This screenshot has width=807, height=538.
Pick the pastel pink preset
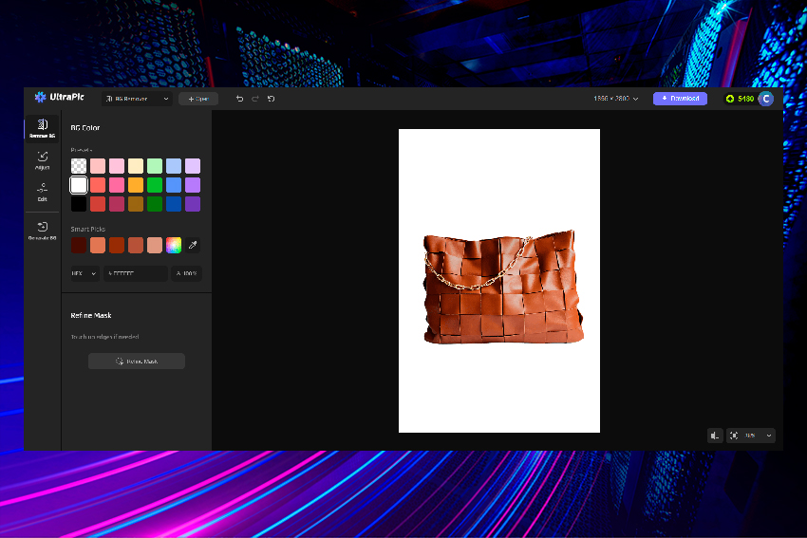(117, 166)
